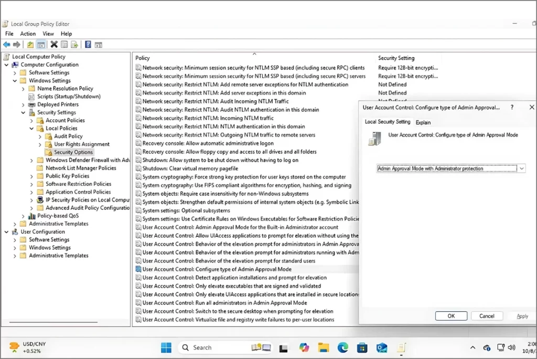The height and width of the screenshot is (359, 537).
Task: Collapse the Computer Configuration node
Action: click(x=6, y=65)
